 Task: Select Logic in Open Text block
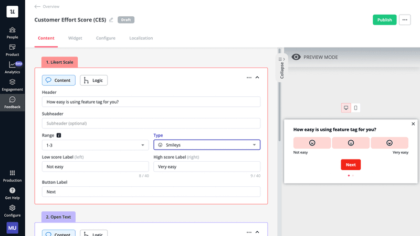tap(94, 233)
